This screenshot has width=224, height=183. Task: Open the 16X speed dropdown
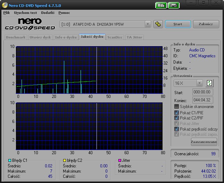point(199,83)
